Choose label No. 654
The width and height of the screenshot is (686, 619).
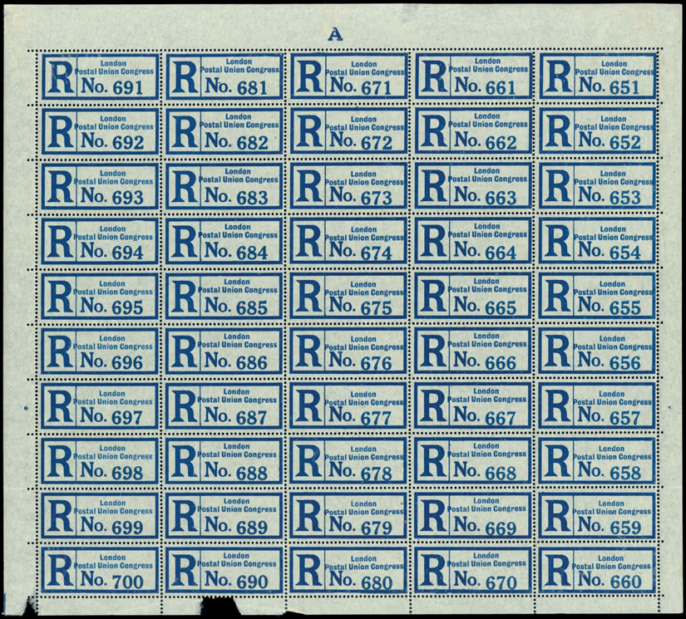597,241
